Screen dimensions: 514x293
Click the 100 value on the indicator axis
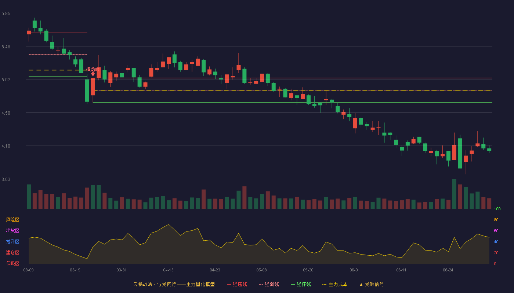pyautogui.click(x=497, y=209)
